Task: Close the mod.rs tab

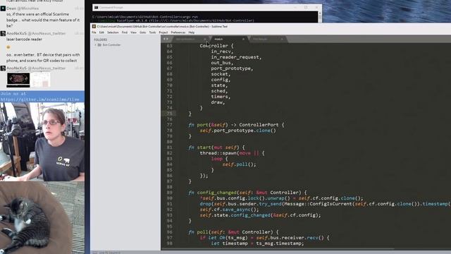Action: pos(243,39)
